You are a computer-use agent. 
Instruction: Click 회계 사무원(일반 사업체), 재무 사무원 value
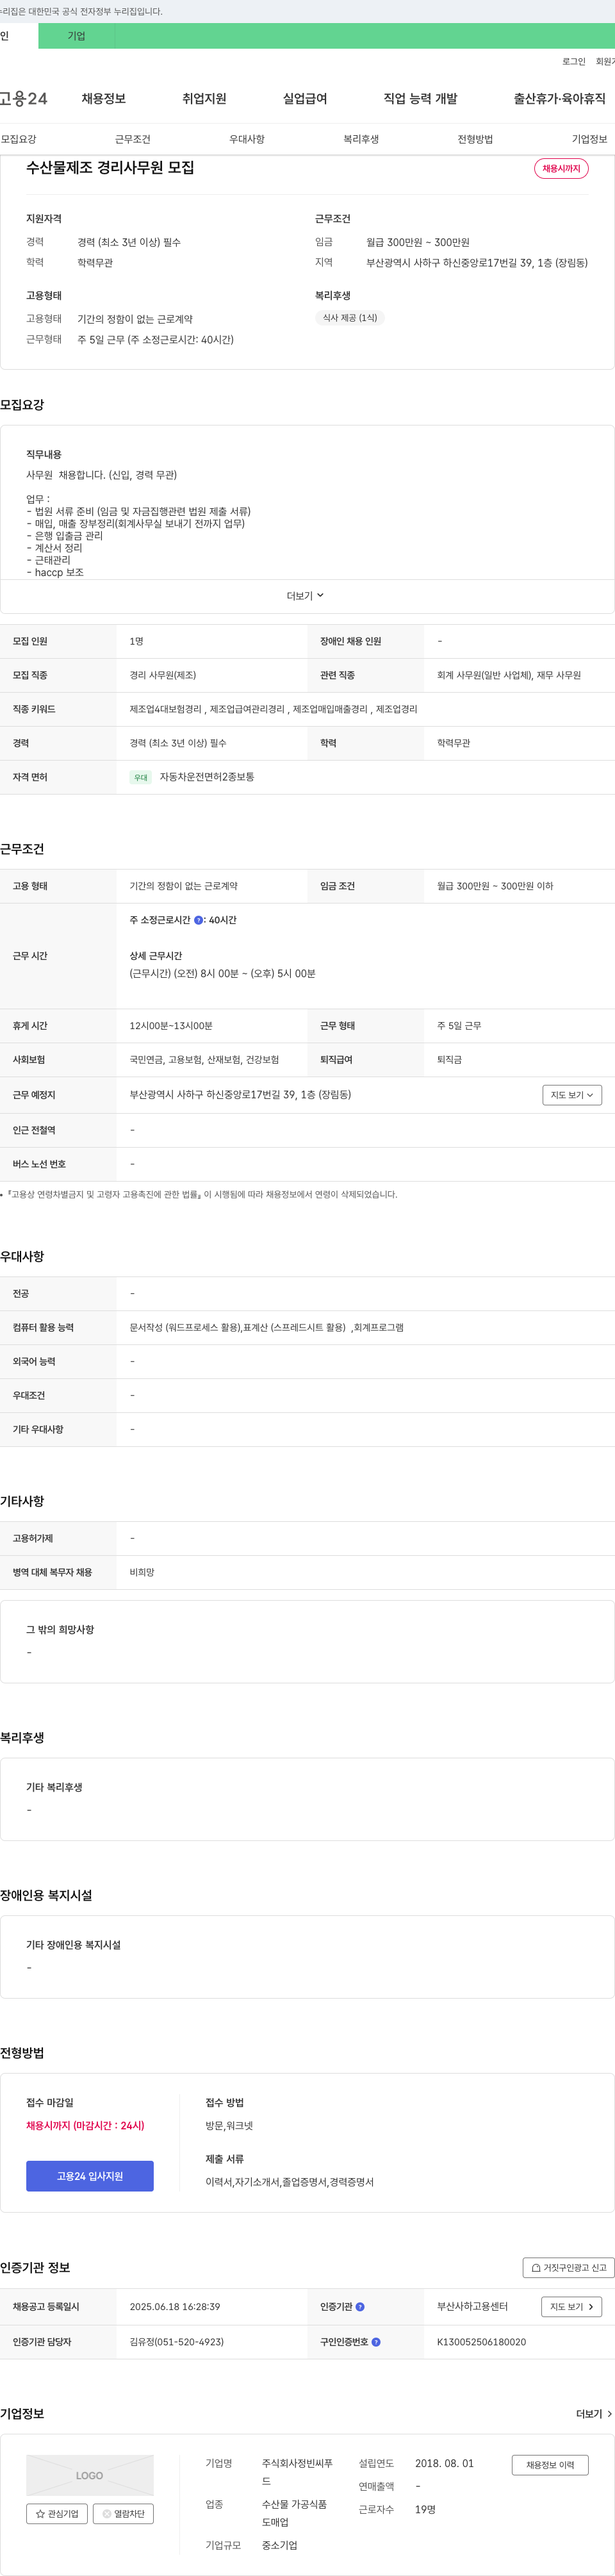(509, 675)
